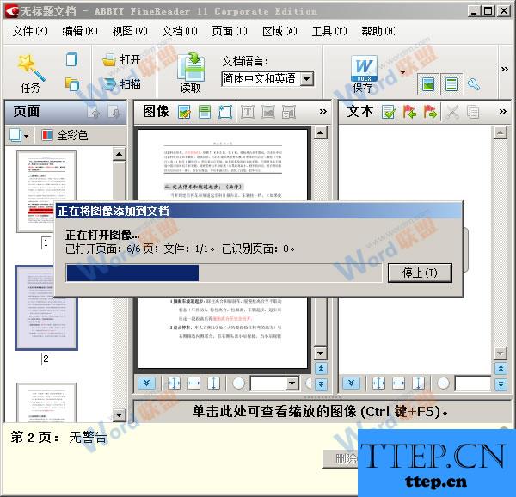Click text panel fit to width icon
Viewport: 516px width, 497px height.
(398, 383)
